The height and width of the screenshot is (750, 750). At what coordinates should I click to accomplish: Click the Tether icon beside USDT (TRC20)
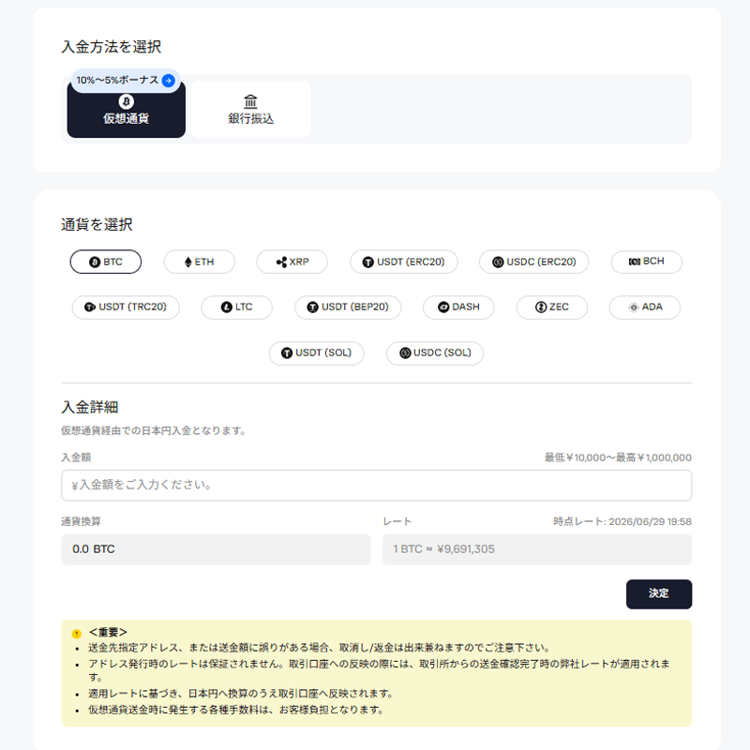(x=90, y=307)
